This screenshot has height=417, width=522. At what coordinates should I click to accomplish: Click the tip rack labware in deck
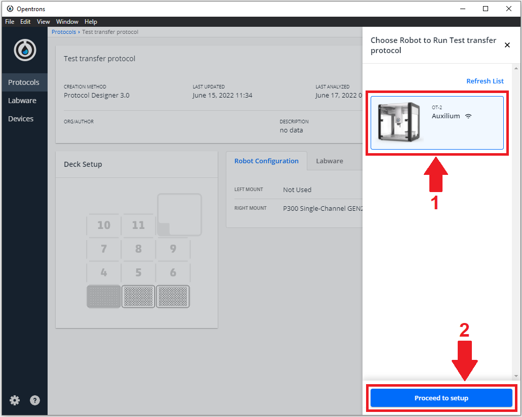click(x=103, y=296)
